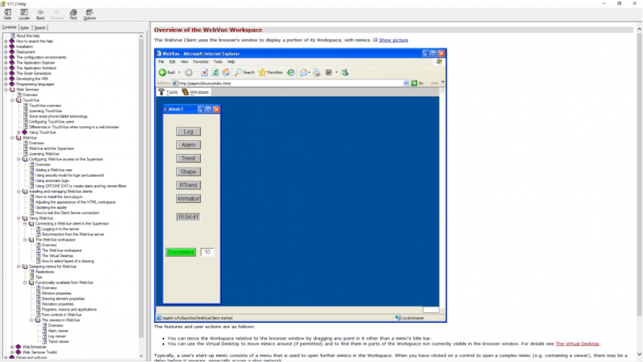Open How to install the Java plug-in
This screenshot has height=362, width=643.
tap(59, 197)
